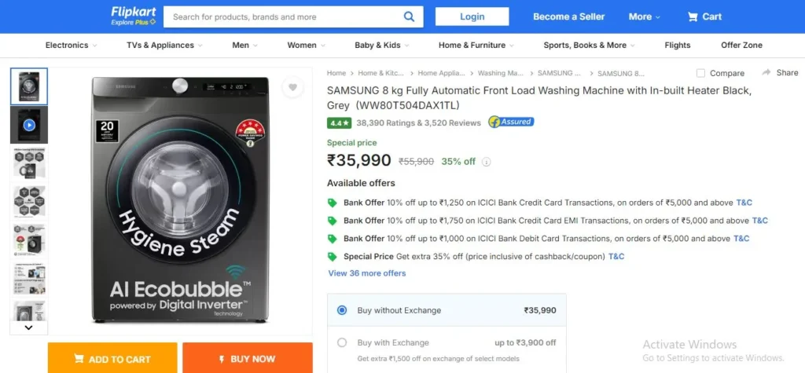Viewport: 805px width, 373px height.
Task: Open the 4.4 star rating badge
Action: pyautogui.click(x=339, y=123)
